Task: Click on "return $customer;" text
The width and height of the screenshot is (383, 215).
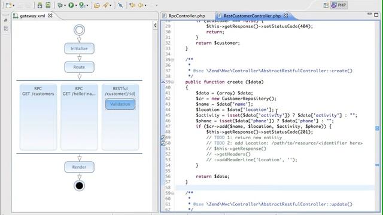Action: 218,43
